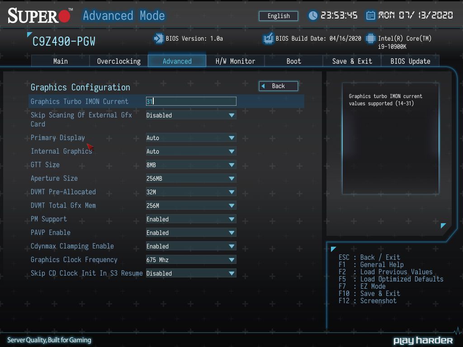
Task: Click the F7 : EZ Mode hint
Action: [362, 286]
